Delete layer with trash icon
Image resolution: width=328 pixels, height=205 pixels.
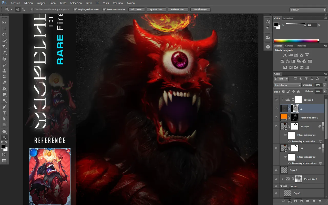click(x=320, y=201)
